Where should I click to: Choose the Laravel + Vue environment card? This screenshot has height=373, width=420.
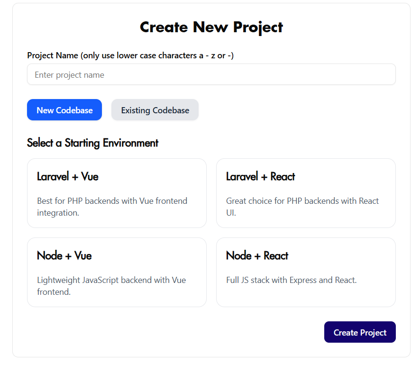[117, 193]
